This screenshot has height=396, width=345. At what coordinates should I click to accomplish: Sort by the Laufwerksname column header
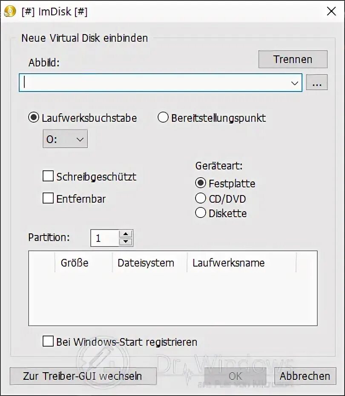point(241,263)
